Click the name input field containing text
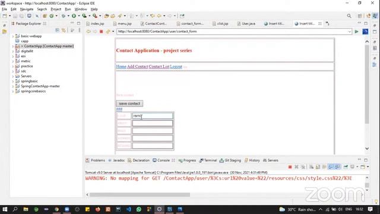 point(153,116)
